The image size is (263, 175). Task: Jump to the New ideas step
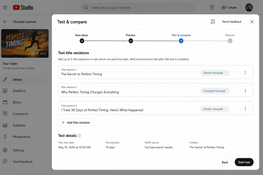click(82, 41)
